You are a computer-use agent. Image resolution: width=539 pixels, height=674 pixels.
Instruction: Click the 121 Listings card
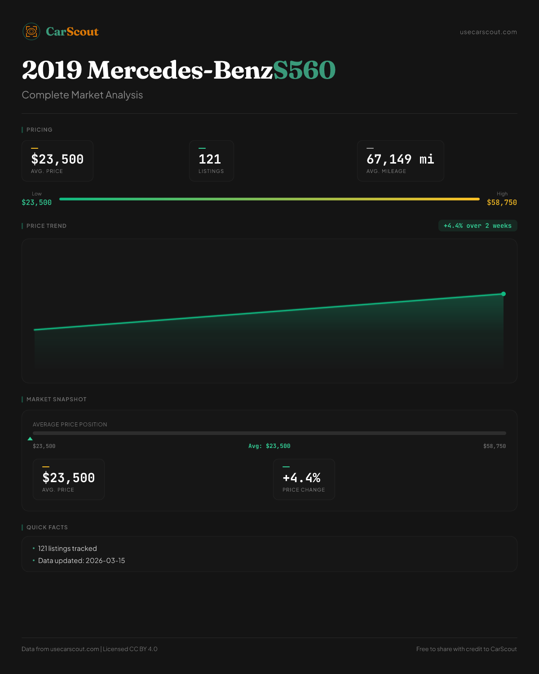(x=211, y=161)
